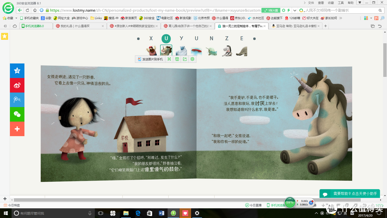This screenshot has width=387, height=218.
Task: Open image toolbar settings gear
Action: click(x=192, y=59)
